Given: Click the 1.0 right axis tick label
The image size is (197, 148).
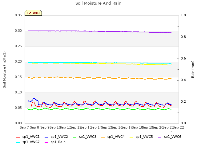Looking at the screenshot, I should tap(183, 15).
